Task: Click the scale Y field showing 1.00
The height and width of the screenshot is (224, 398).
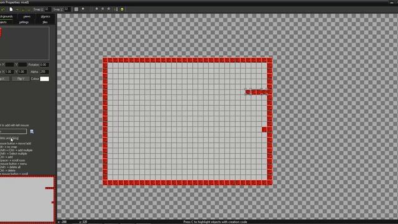Action: [22, 72]
